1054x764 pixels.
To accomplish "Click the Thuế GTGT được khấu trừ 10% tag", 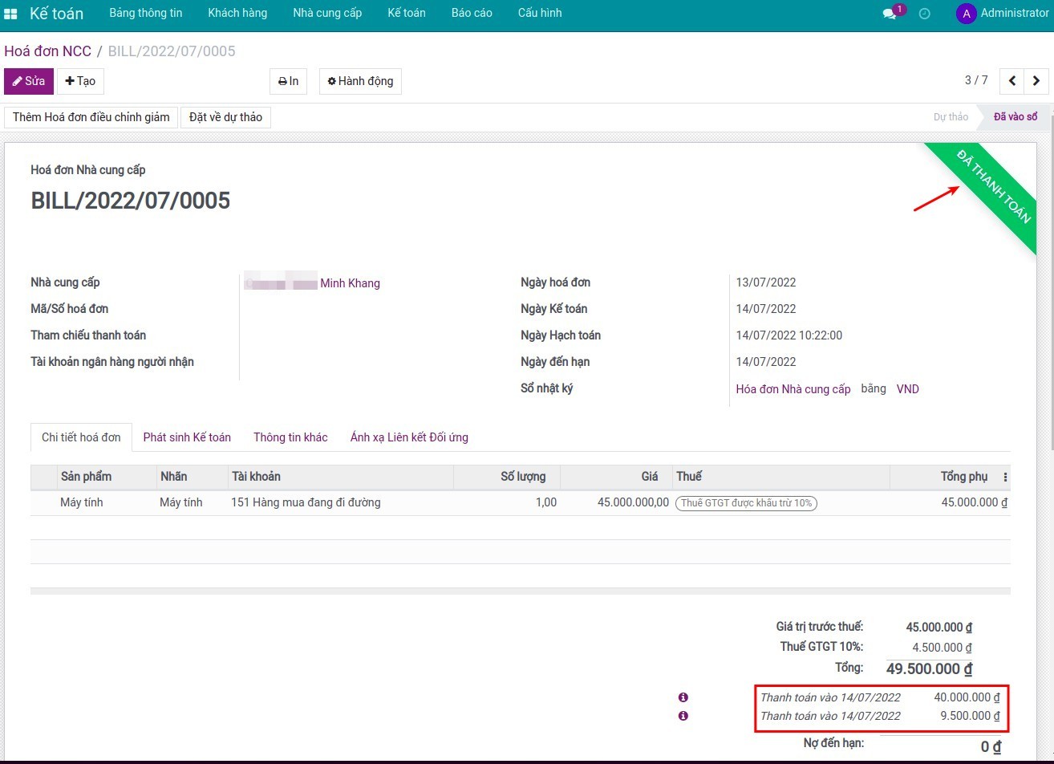I will point(746,503).
